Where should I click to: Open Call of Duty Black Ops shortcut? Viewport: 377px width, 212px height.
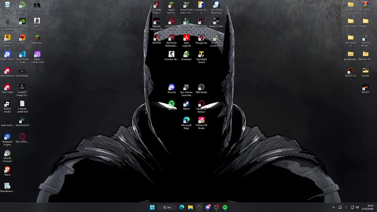coord(216,8)
